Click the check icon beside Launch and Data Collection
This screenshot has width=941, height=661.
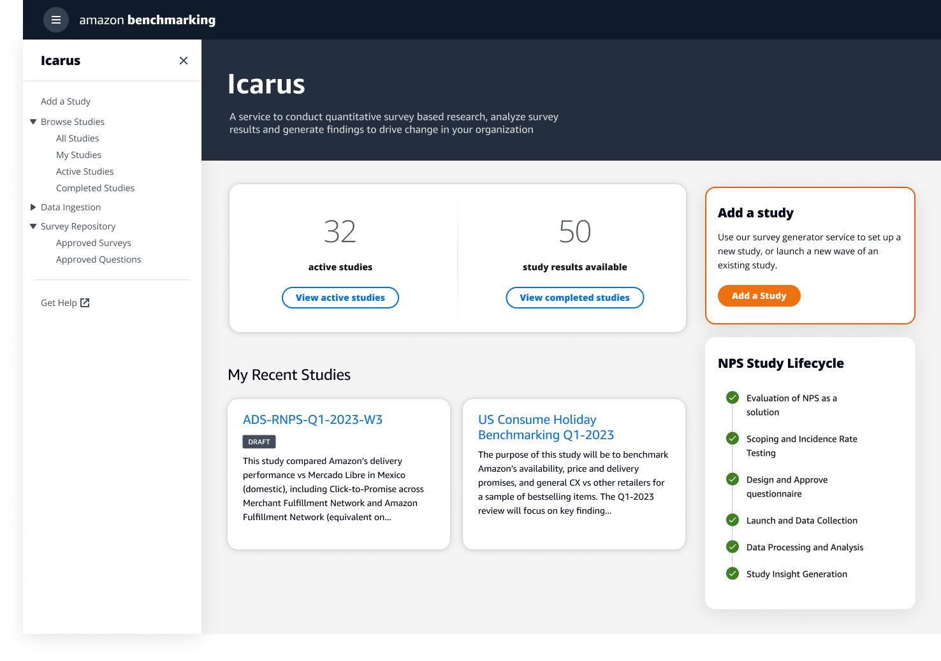click(733, 520)
